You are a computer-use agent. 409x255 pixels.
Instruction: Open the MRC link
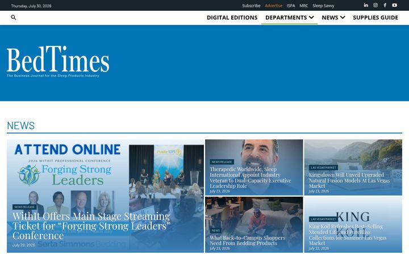pos(304,6)
